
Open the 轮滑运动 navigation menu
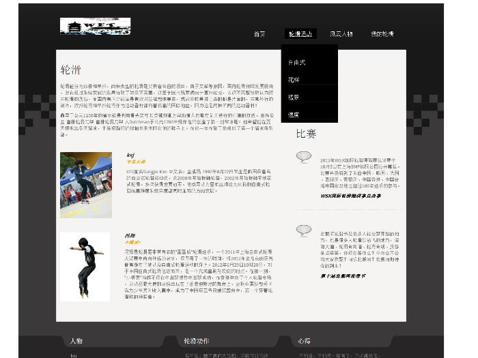pyautogui.click(x=300, y=34)
